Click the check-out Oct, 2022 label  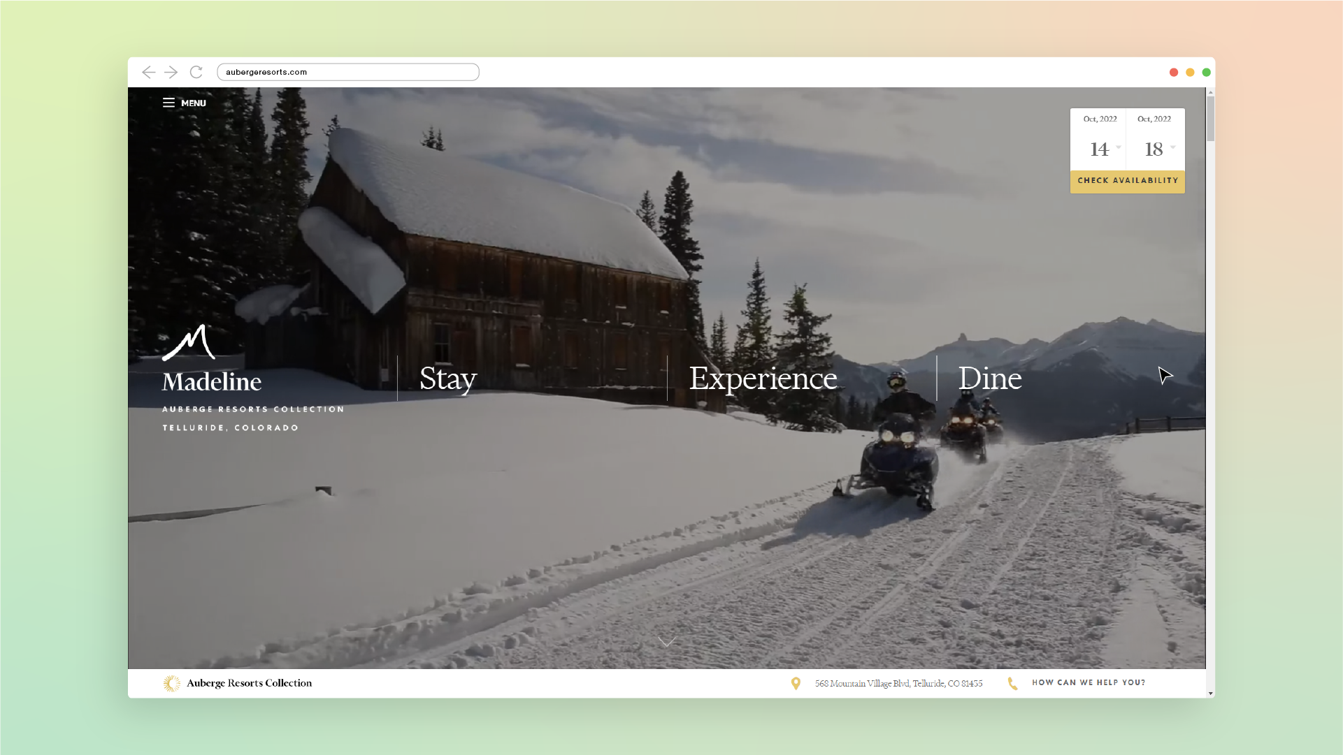tap(1154, 119)
